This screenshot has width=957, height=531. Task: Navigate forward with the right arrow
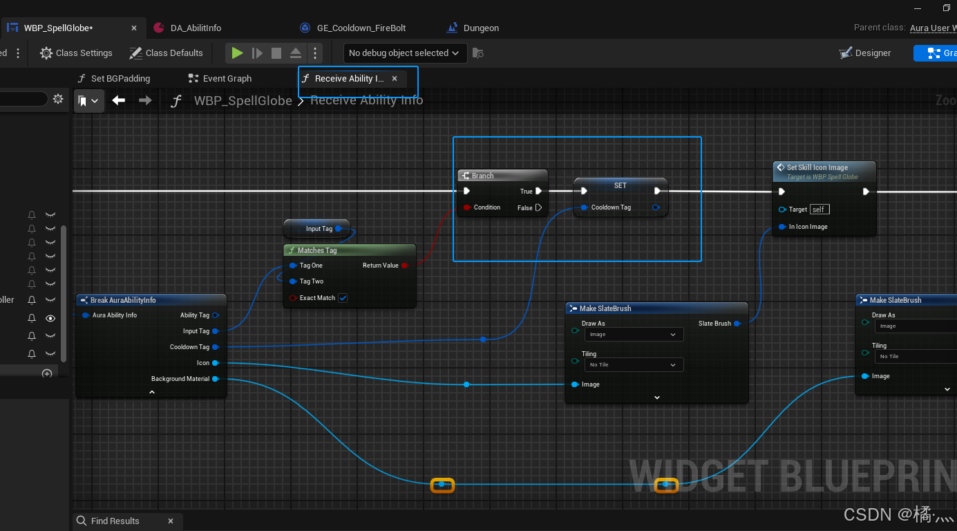[x=145, y=101]
